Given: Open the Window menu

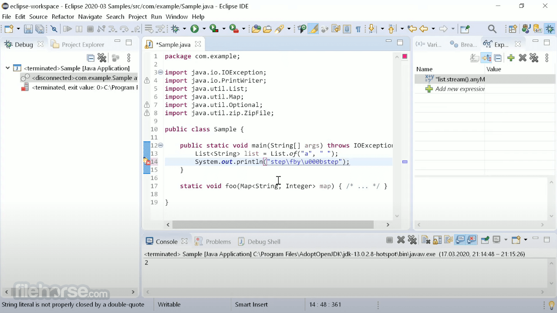Looking at the screenshot, I should 176,17.
